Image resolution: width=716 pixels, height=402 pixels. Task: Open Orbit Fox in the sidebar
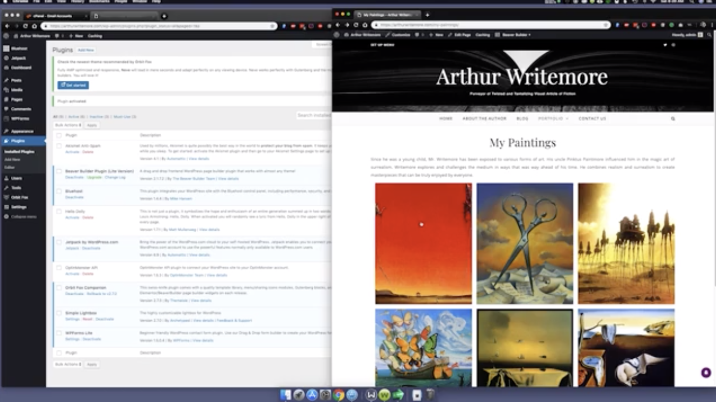[19, 197]
